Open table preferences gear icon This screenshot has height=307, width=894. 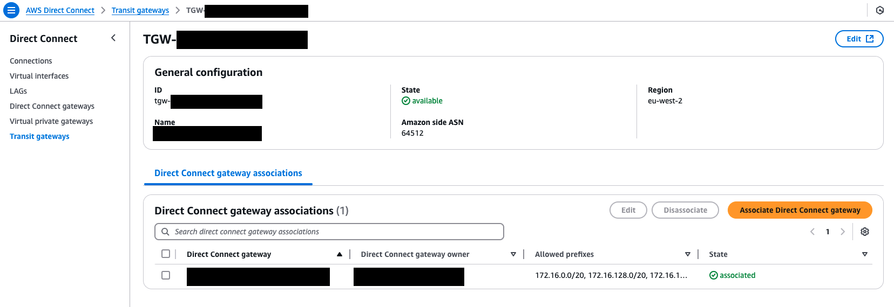coord(865,232)
